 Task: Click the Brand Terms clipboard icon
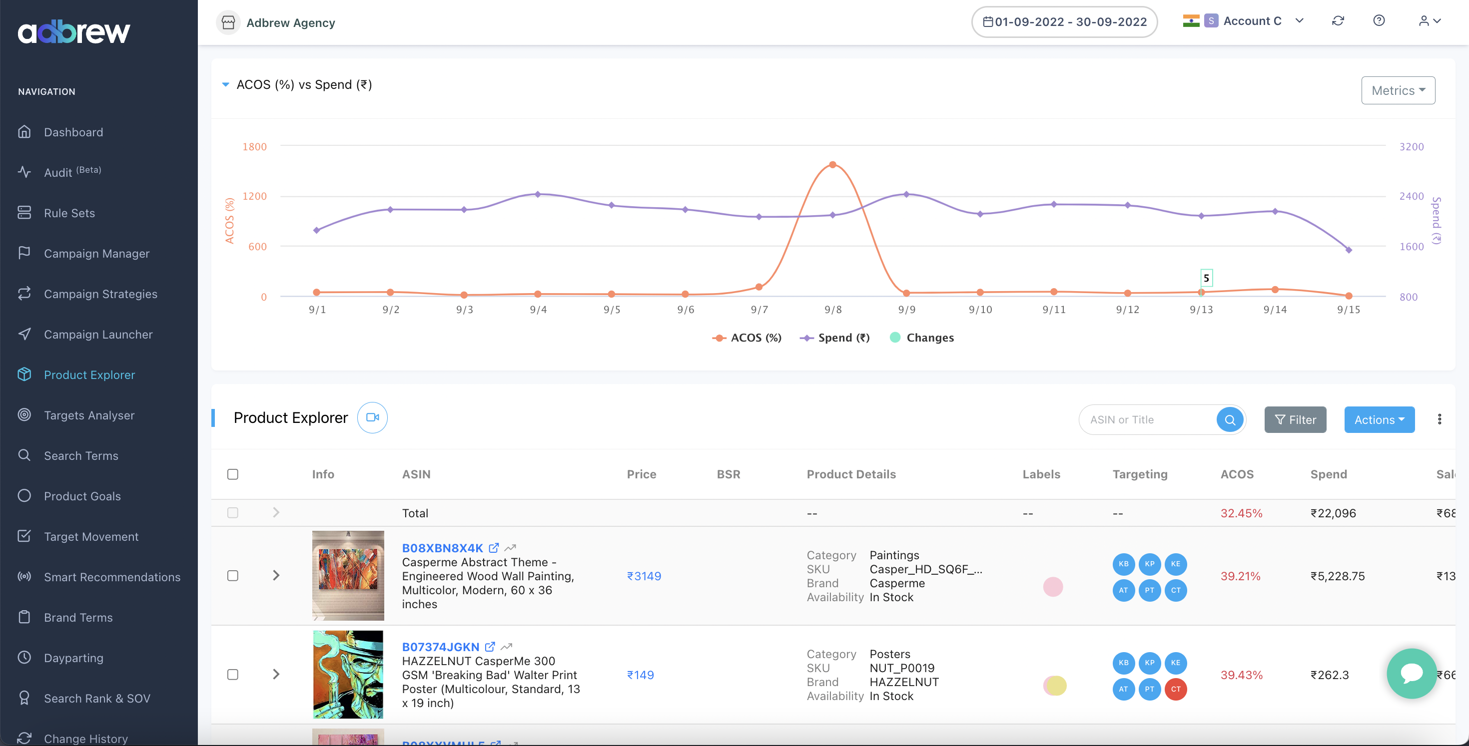(24, 617)
